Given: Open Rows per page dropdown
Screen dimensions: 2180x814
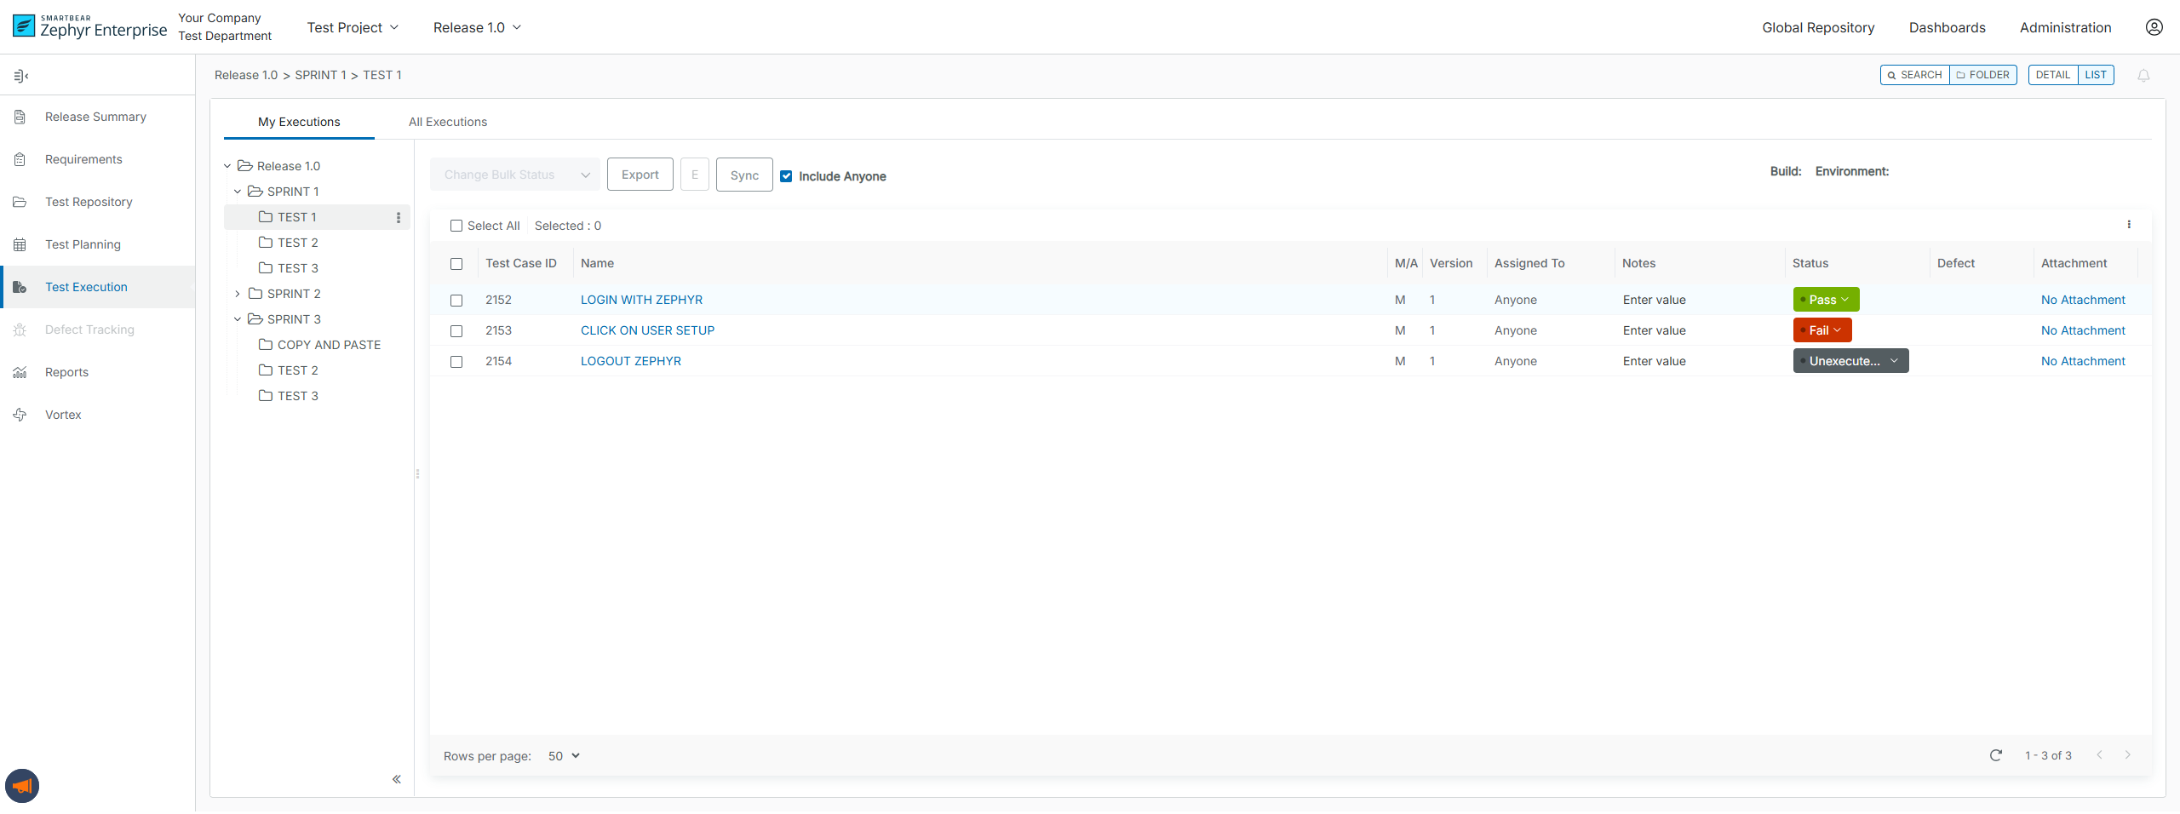Looking at the screenshot, I should click(564, 756).
